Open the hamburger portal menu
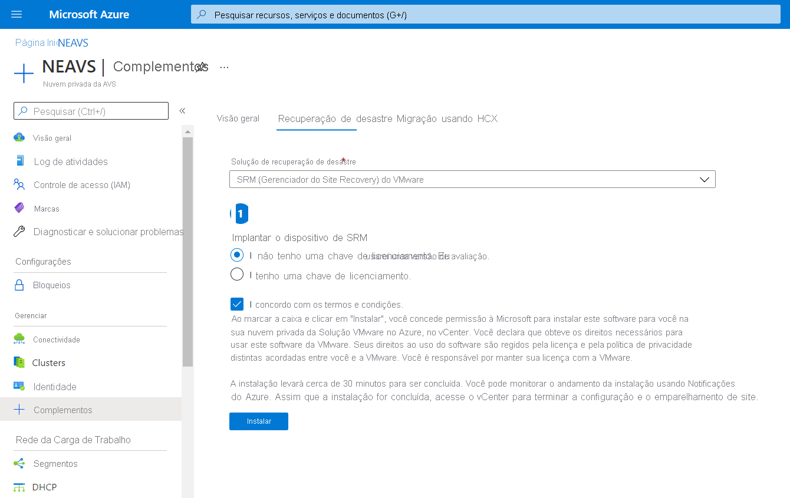Image resolution: width=790 pixels, height=498 pixels. [x=17, y=14]
